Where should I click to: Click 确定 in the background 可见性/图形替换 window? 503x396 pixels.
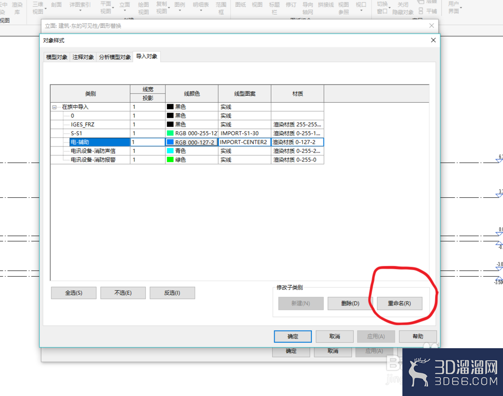[291, 352]
